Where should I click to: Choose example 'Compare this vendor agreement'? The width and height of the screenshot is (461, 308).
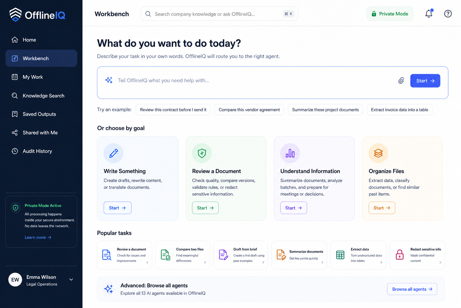pos(249,110)
